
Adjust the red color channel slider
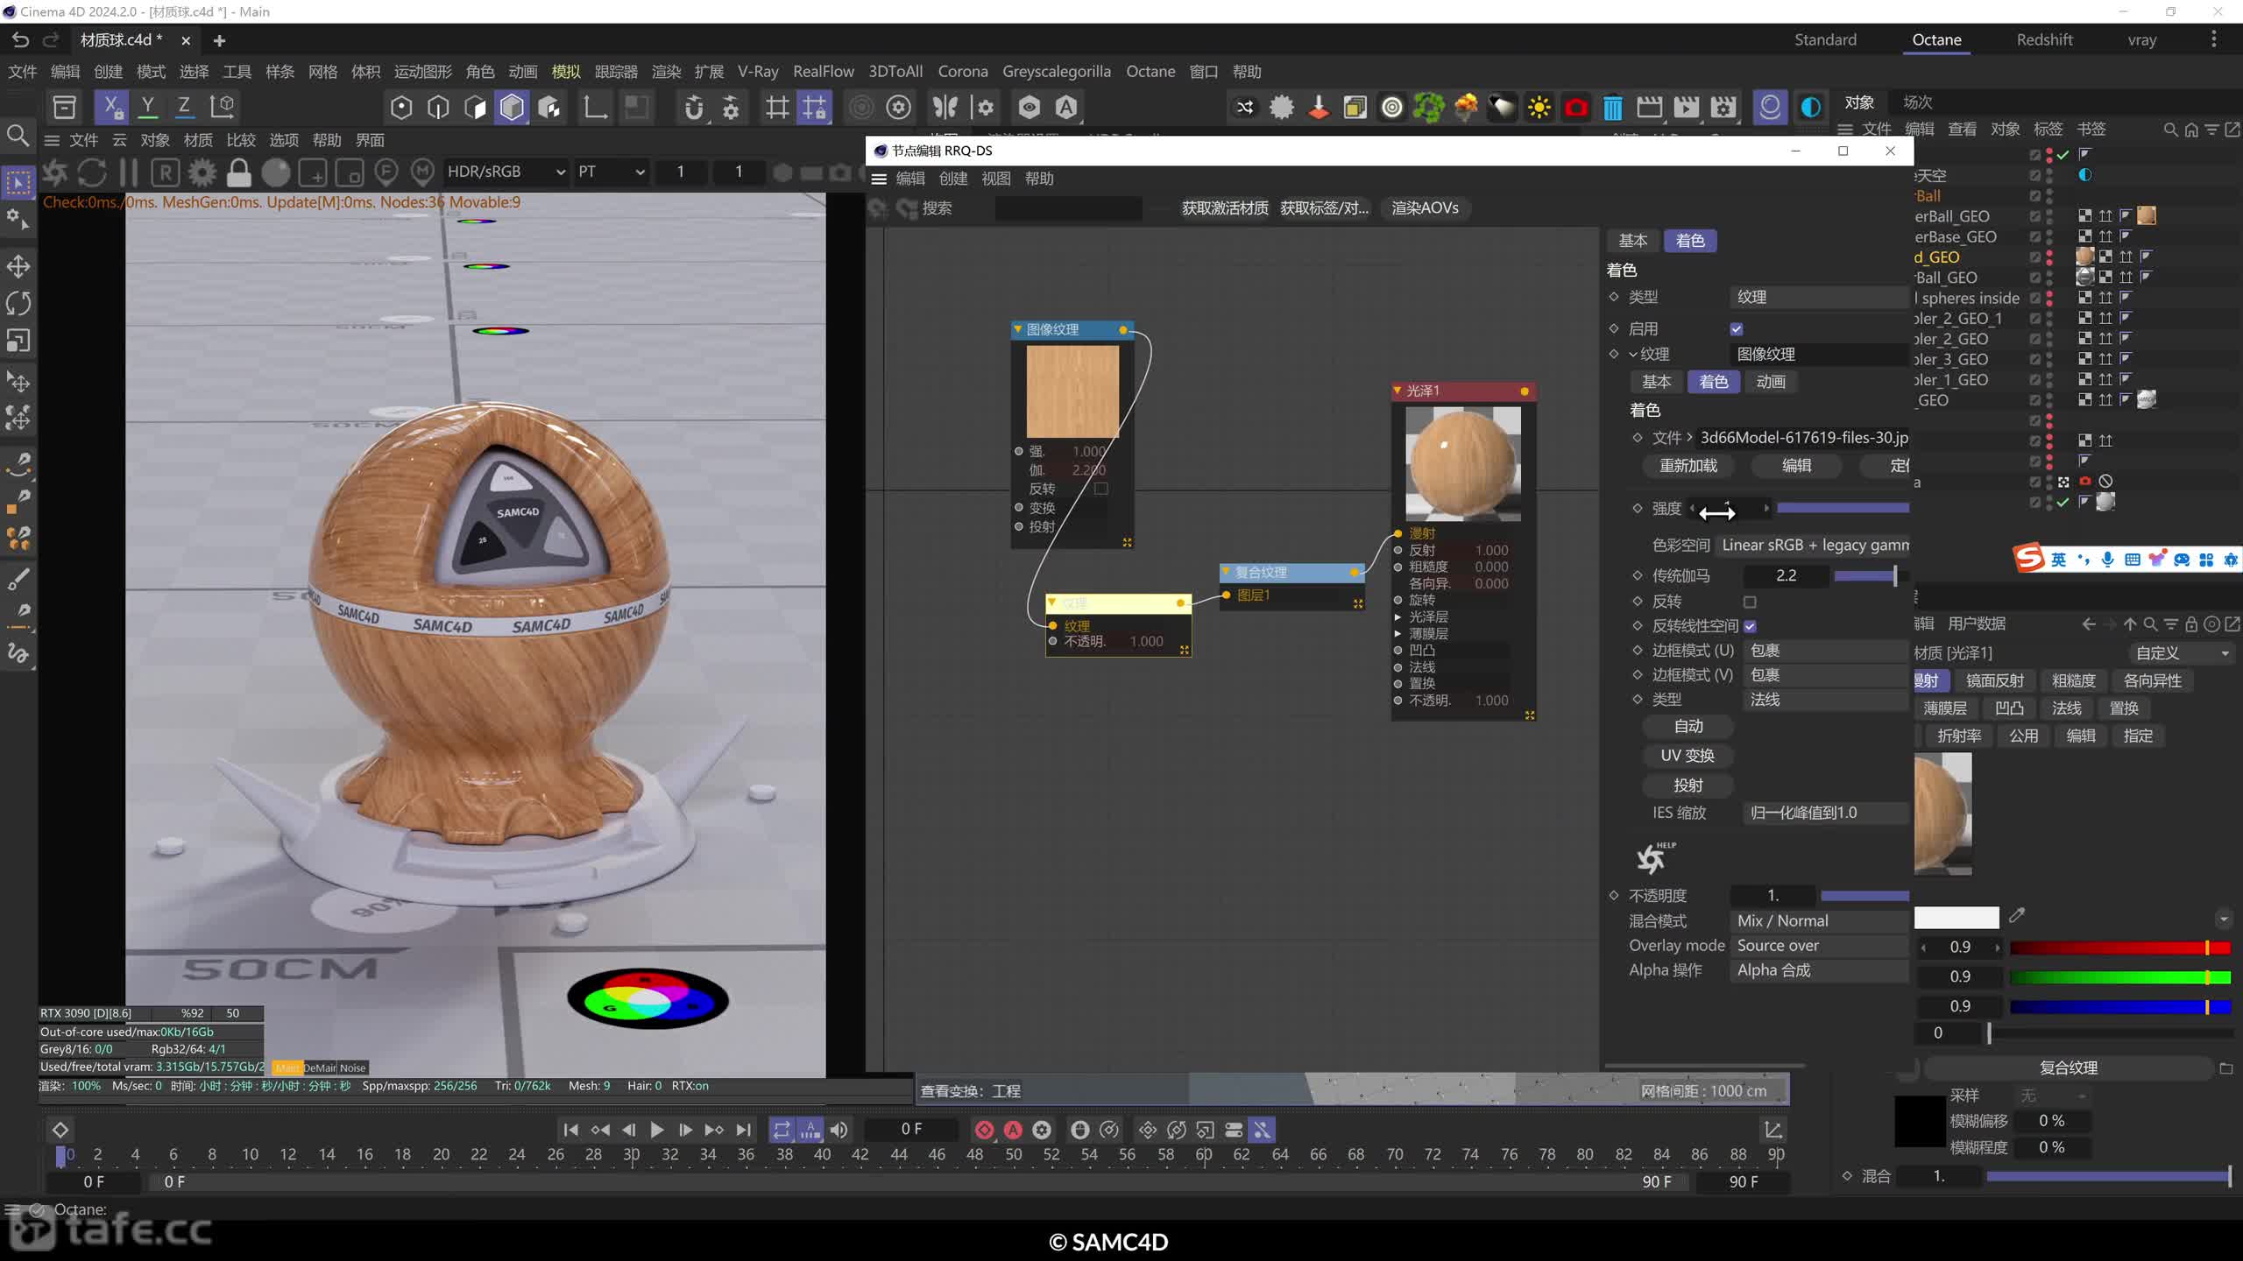click(2119, 948)
